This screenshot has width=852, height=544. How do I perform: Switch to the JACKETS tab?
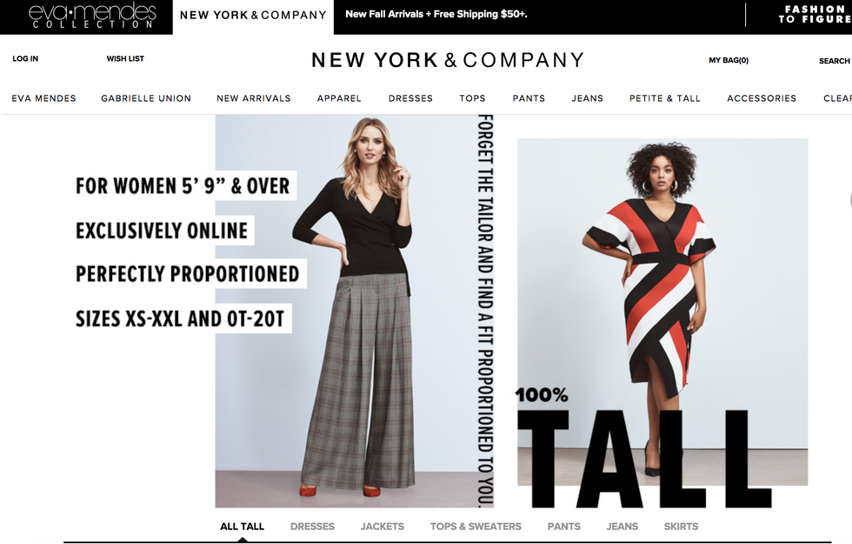(382, 527)
